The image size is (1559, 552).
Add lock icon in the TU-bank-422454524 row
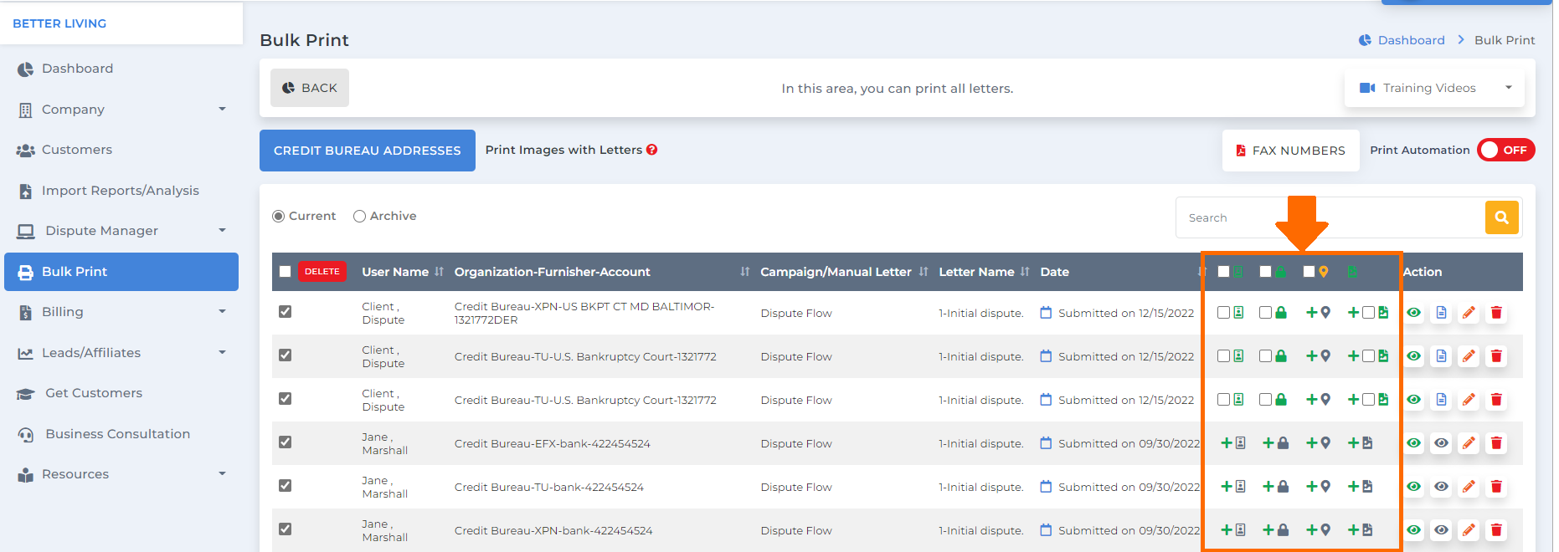point(1276,487)
